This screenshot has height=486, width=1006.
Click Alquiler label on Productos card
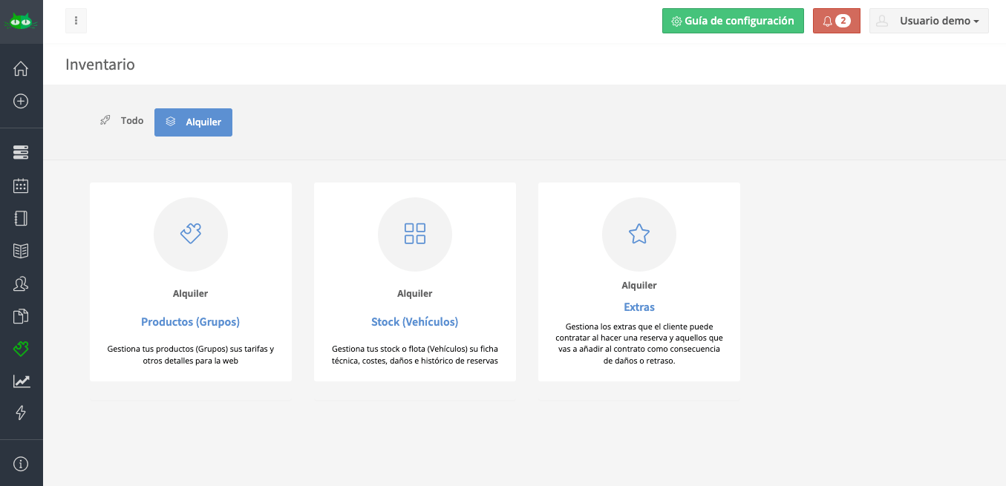pos(191,294)
